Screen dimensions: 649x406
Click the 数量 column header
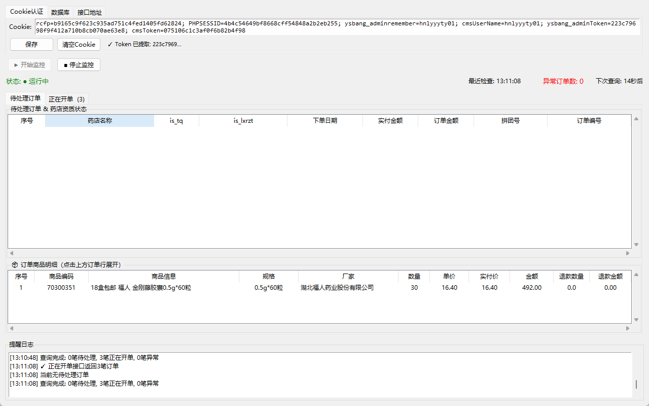coord(414,277)
